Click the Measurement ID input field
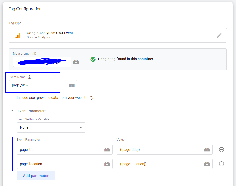Screen dimensions: 236x186 pos(40,61)
